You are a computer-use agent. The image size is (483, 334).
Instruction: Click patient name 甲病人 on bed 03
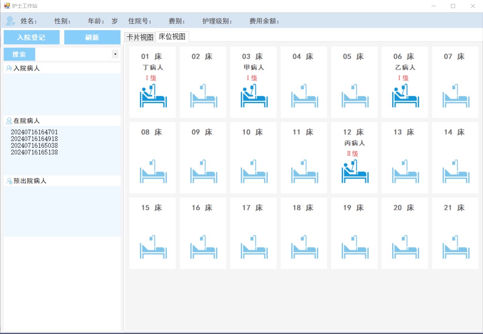254,67
